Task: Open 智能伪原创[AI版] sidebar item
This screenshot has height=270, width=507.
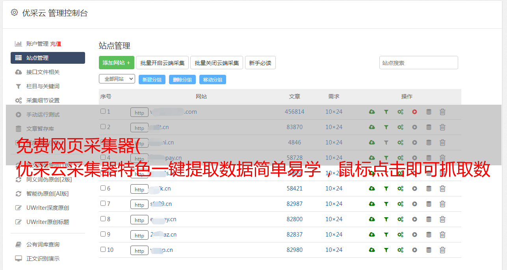Action: 48,194
